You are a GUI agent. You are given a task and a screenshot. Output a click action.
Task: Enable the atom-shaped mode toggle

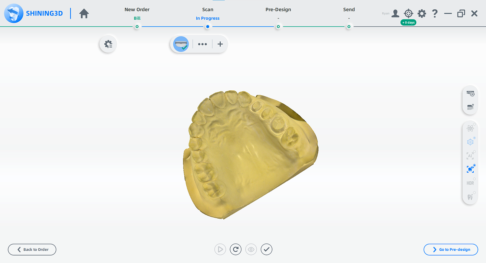click(x=470, y=129)
